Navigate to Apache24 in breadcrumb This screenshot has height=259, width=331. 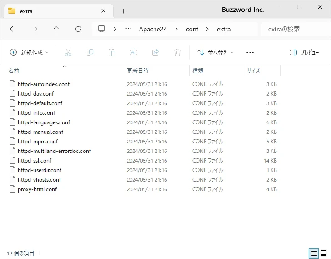point(153,29)
